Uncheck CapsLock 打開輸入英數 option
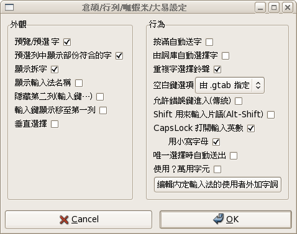 coord(251,128)
